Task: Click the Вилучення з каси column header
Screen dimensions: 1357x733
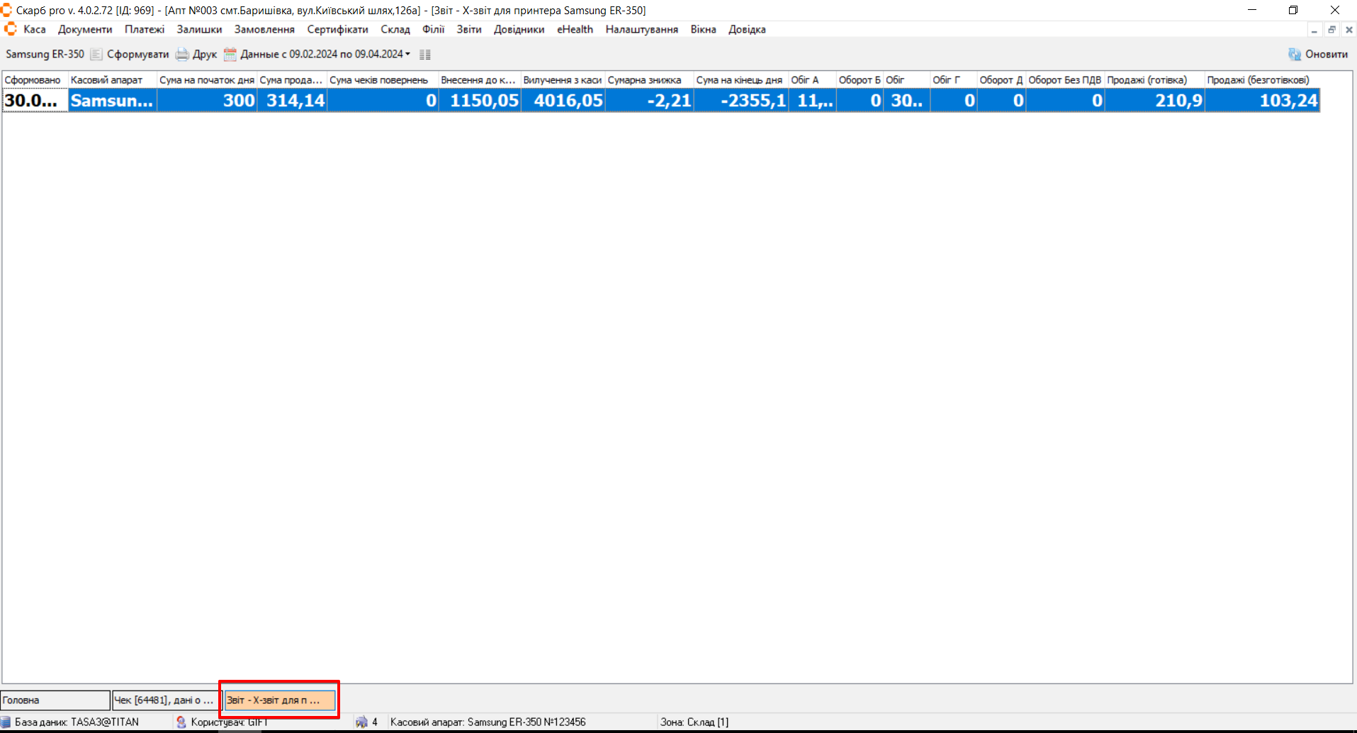Action: [562, 80]
